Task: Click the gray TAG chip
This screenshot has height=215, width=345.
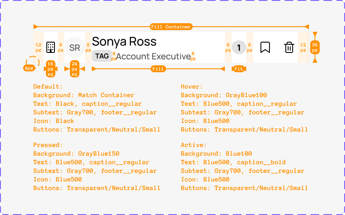Action: 102,56
